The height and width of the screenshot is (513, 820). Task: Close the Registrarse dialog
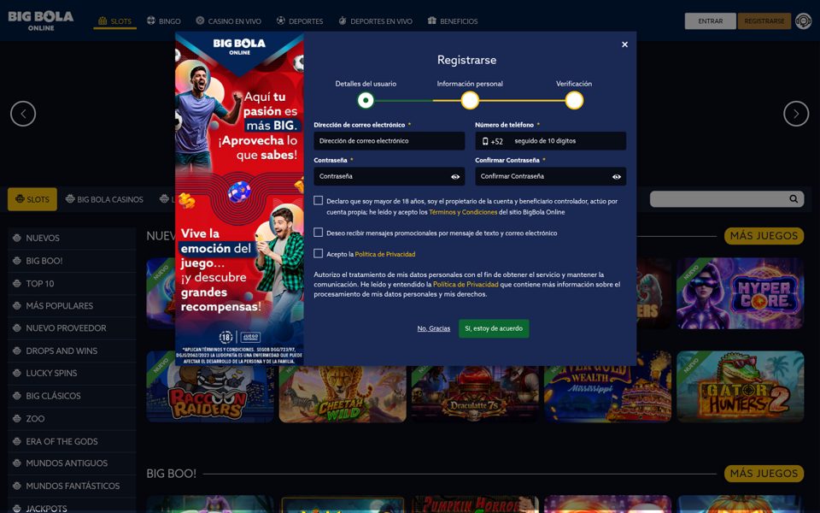624,44
